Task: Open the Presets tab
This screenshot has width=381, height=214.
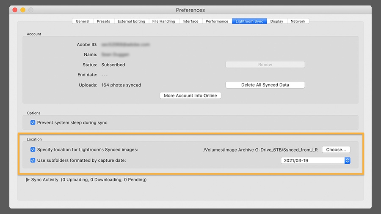Action: (104, 22)
